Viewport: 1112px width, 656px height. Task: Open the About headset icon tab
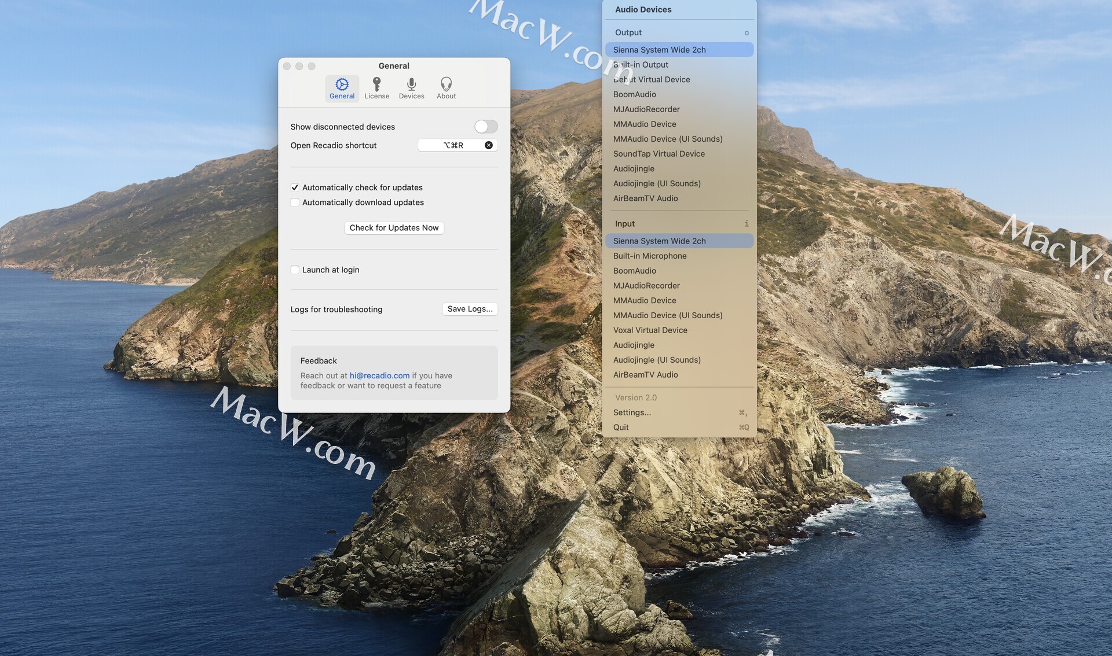446,84
